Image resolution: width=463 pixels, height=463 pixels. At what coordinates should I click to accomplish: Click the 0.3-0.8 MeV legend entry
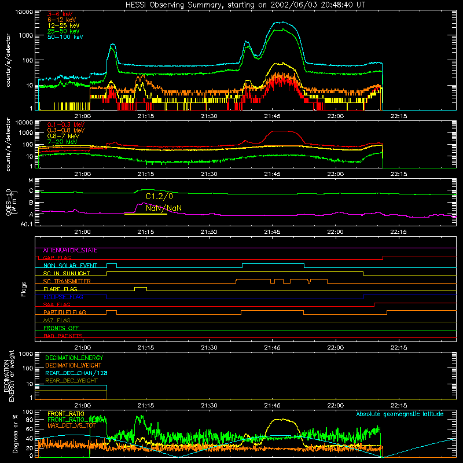point(66,130)
